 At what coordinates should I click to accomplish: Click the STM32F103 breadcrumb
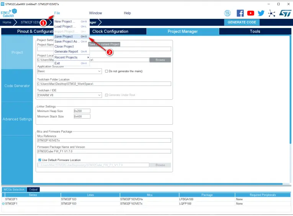point(30,22)
